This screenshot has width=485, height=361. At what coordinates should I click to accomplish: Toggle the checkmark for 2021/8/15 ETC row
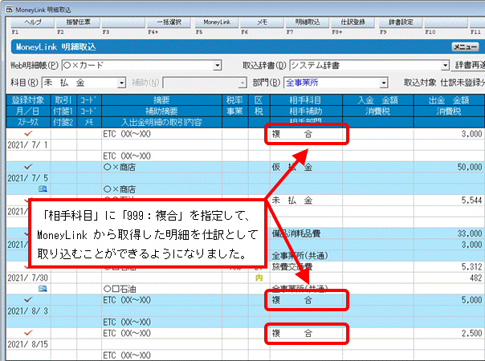click(x=28, y=333)
